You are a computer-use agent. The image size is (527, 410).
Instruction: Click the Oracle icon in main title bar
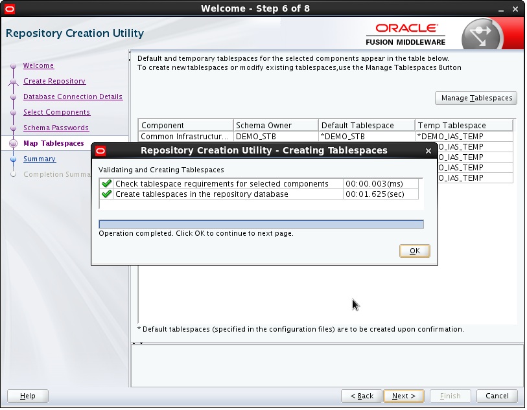(x=10, y=8)
